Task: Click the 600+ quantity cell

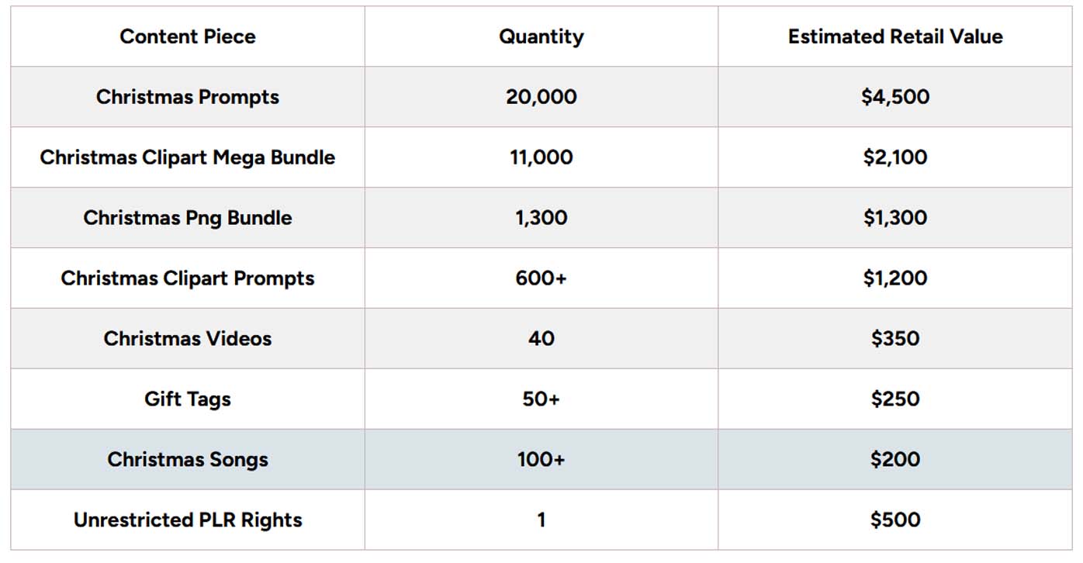Action: (541, 278)
